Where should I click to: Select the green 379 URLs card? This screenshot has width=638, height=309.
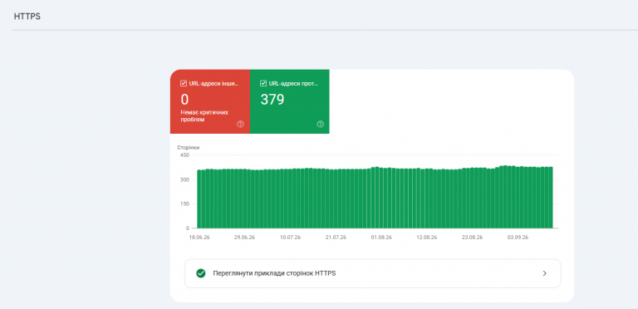point(290,101)
